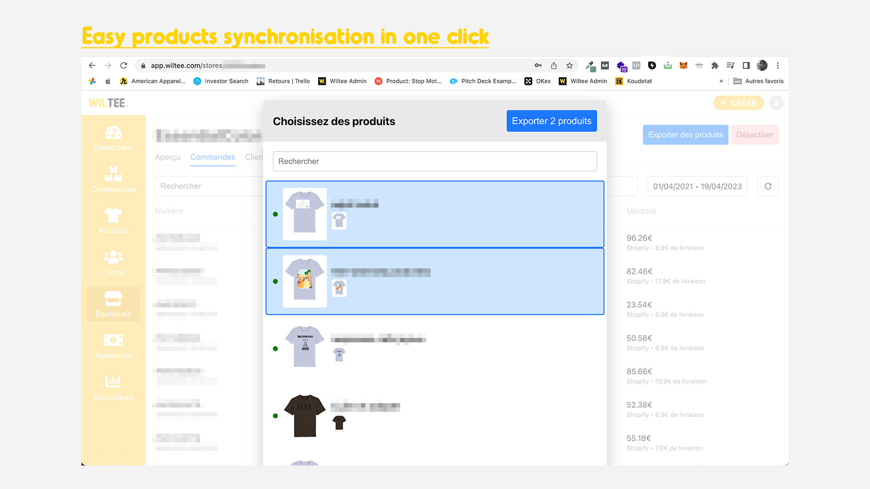Click the password key icon in address bar
This screenshot has width=870, height=489.
coord(538,65)
